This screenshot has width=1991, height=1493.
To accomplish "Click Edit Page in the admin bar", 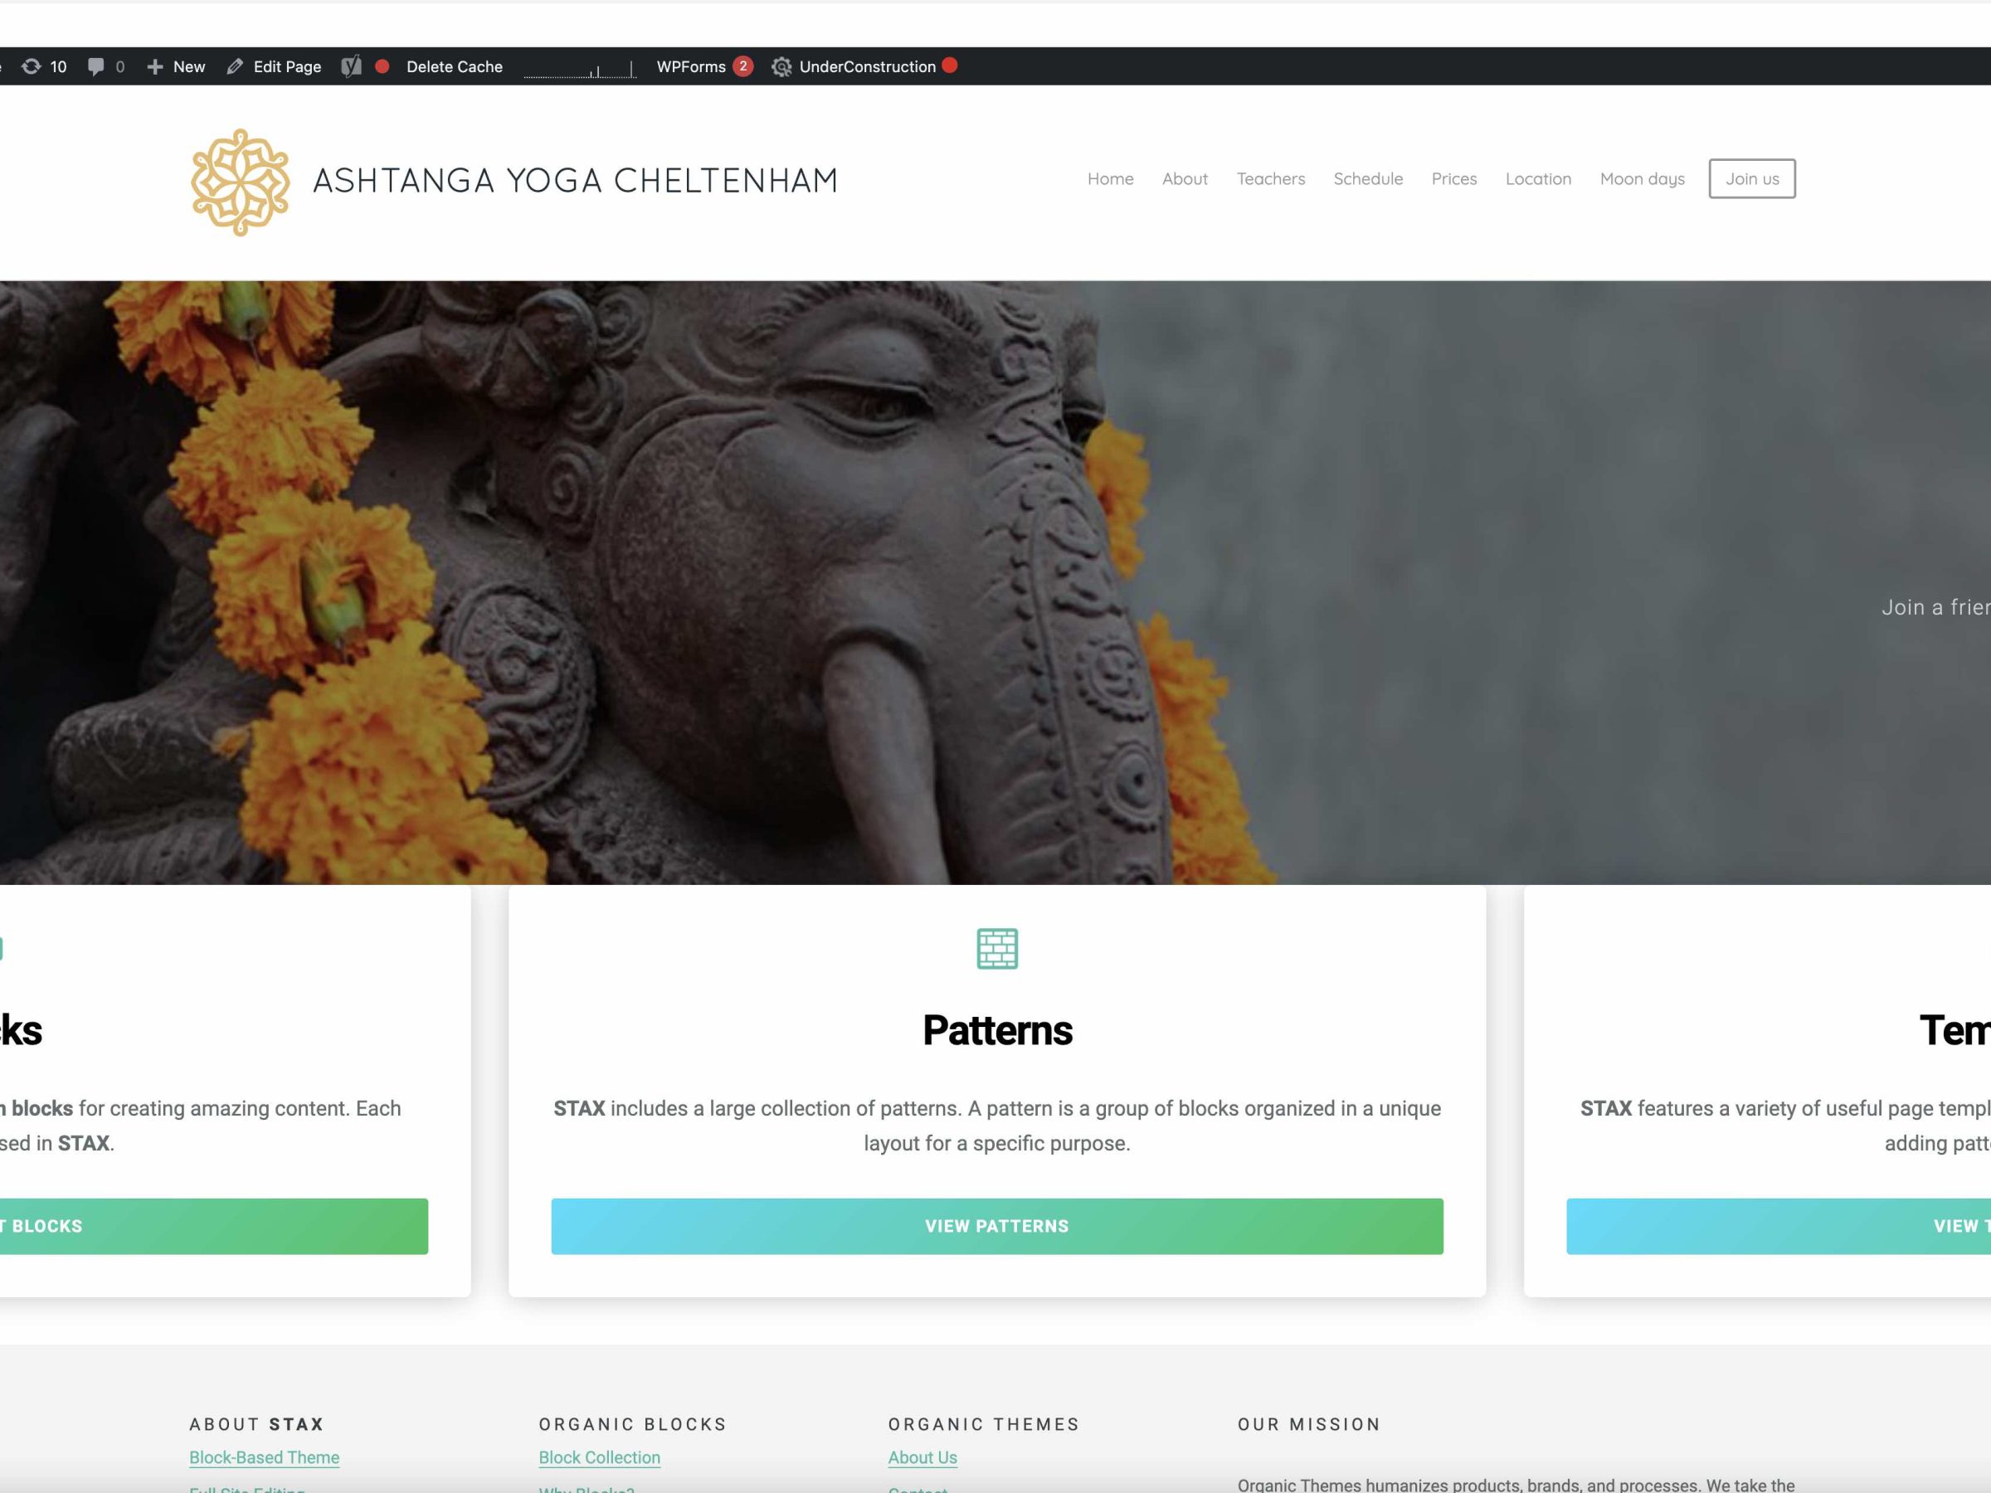I will (x=287, y=66).
